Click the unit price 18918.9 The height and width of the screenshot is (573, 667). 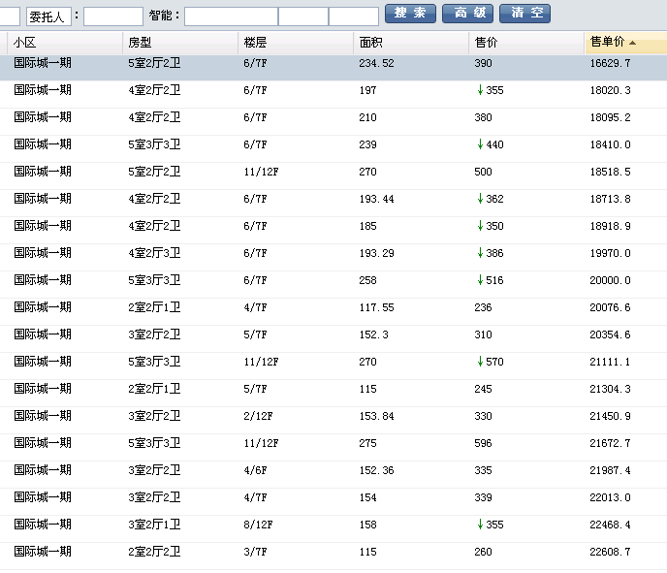point(610,226)
